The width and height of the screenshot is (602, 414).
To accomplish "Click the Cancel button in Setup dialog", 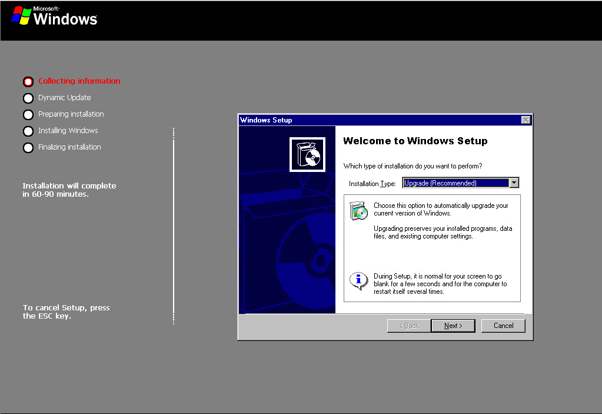I will coord(503,326).
